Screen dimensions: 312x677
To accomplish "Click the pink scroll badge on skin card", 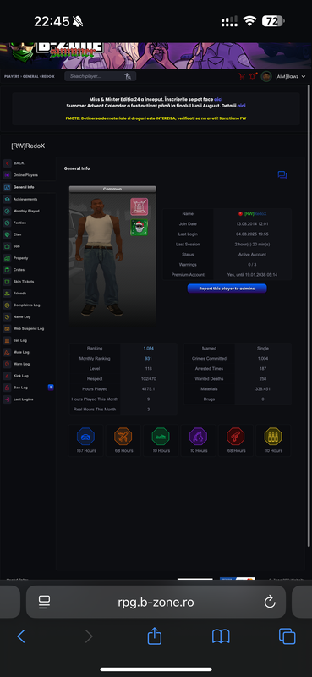I will click(140, 206).
